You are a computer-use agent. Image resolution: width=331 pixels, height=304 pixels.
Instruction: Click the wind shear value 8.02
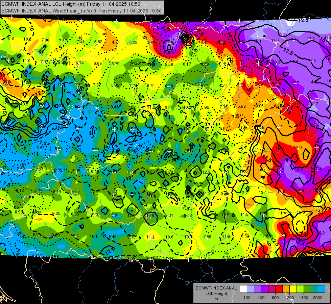tap(188, 216)
